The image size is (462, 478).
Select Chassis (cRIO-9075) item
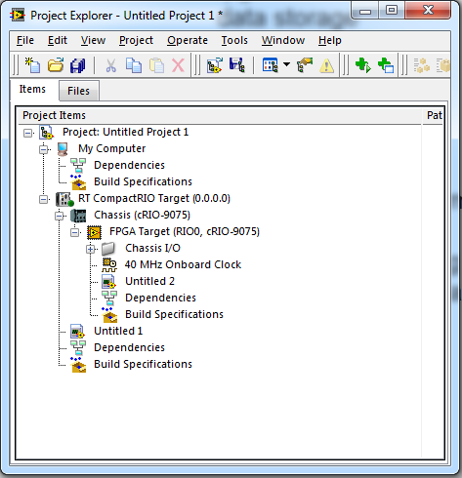click(x=142, y=215)
